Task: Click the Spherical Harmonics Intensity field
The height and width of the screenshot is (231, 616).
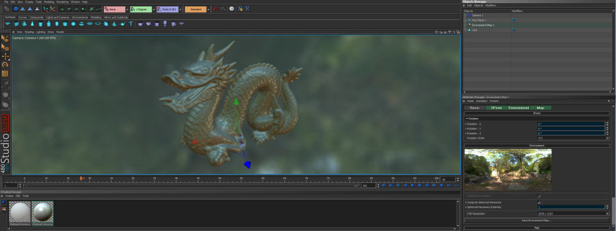Action: [x=571, y=207]
